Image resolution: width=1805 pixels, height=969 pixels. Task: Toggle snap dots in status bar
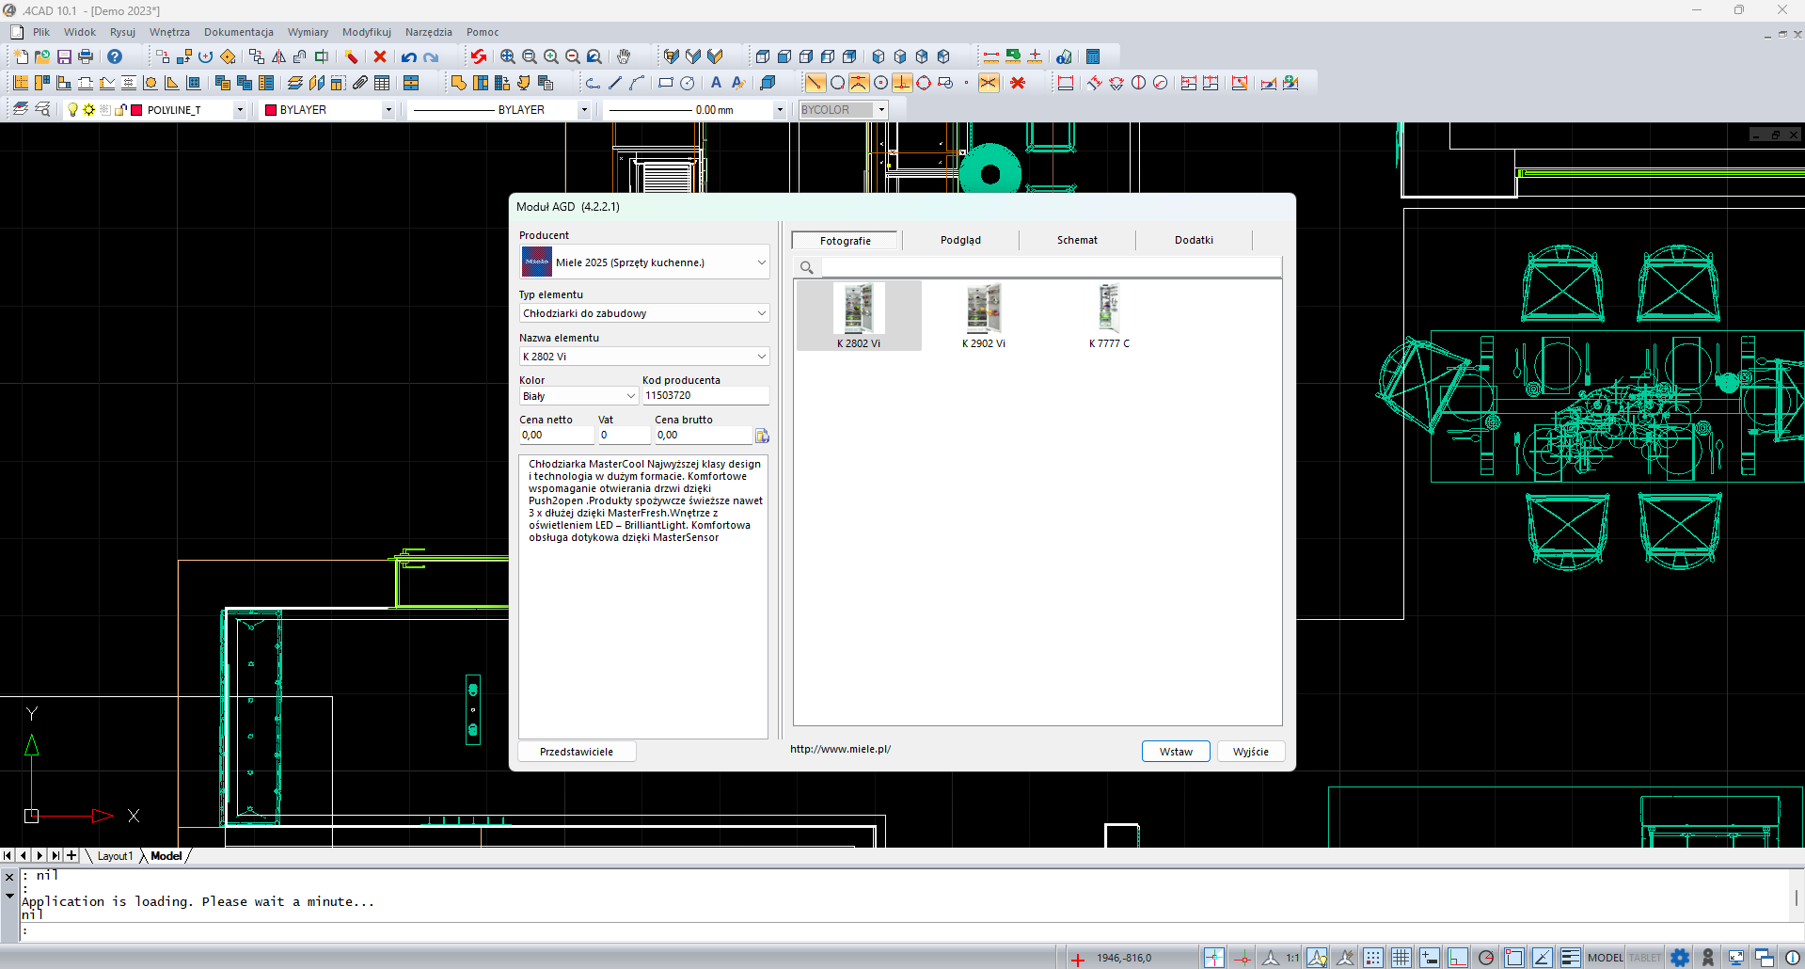pos(1372,958)
